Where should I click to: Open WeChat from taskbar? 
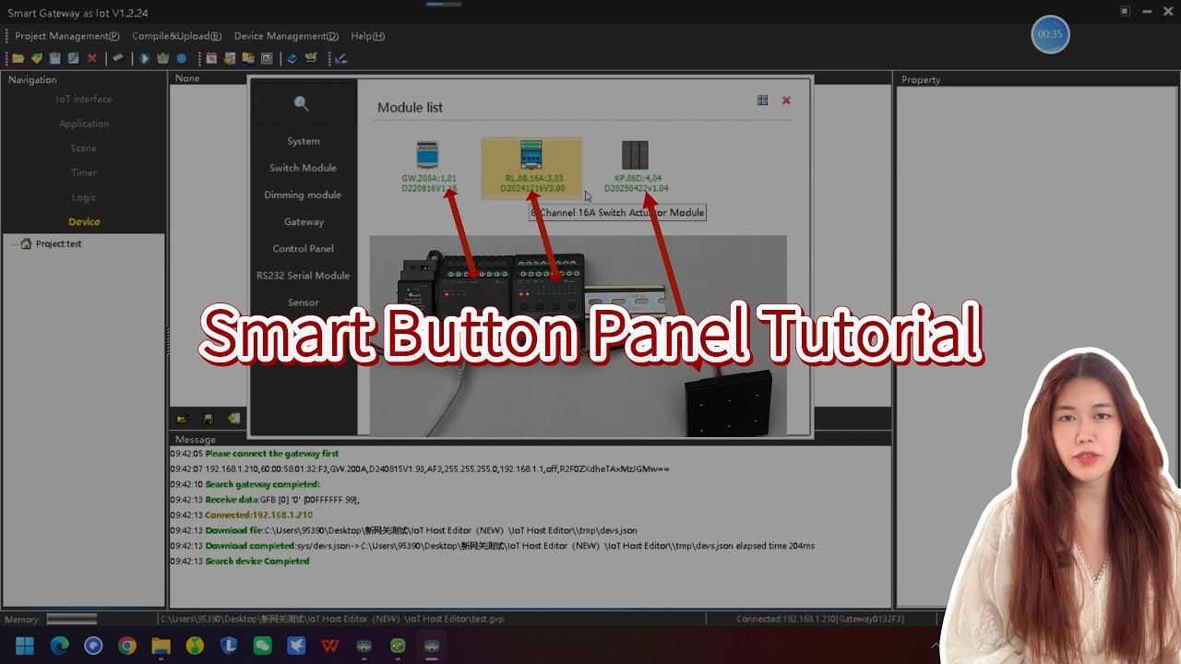(x=262, y=646)
